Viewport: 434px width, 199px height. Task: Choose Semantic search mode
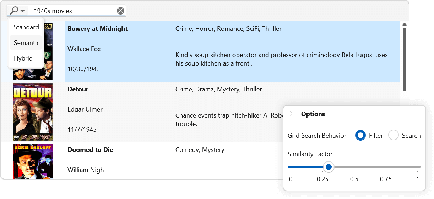coord(26,43)
